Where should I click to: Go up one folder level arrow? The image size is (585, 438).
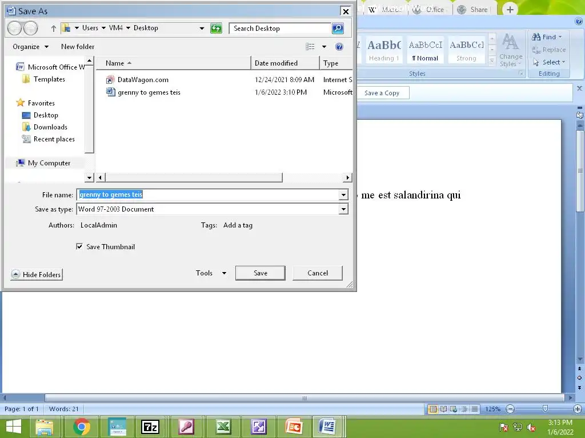coord(53,29)
